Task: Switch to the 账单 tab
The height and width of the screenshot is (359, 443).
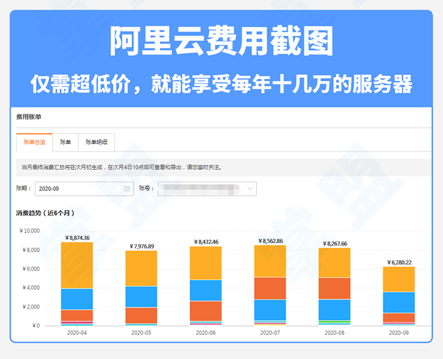Action: tap(65, 142)
